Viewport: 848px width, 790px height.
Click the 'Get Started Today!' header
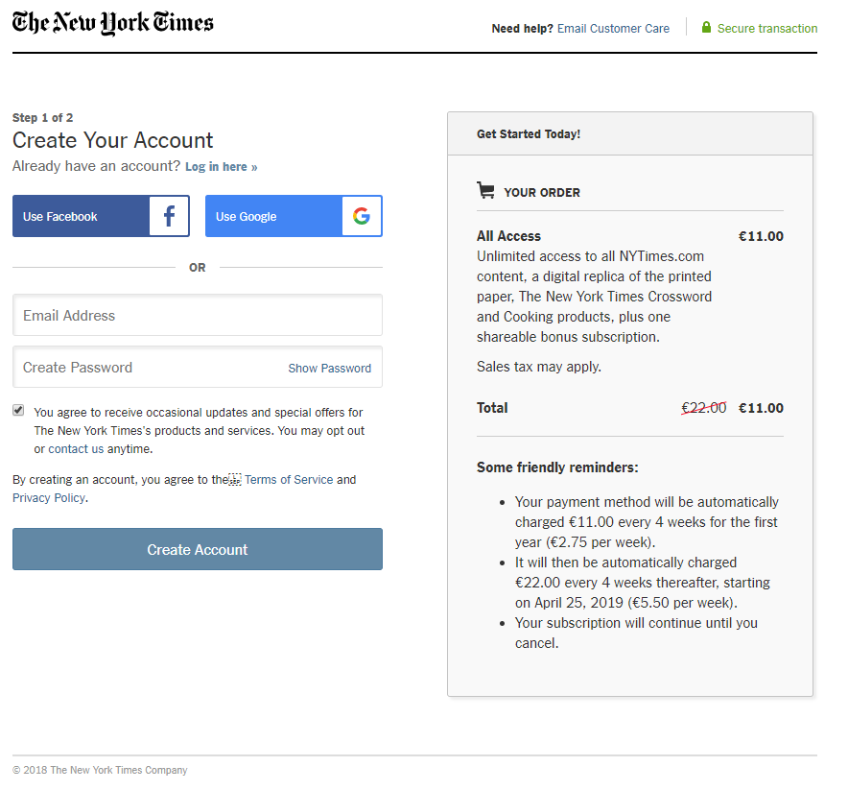(x=529, y=134)
